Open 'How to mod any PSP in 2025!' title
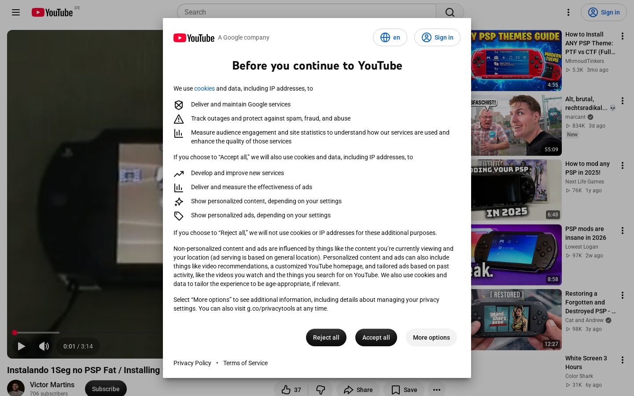The height and width of the screenshot is (396, 634). point(587,168)
